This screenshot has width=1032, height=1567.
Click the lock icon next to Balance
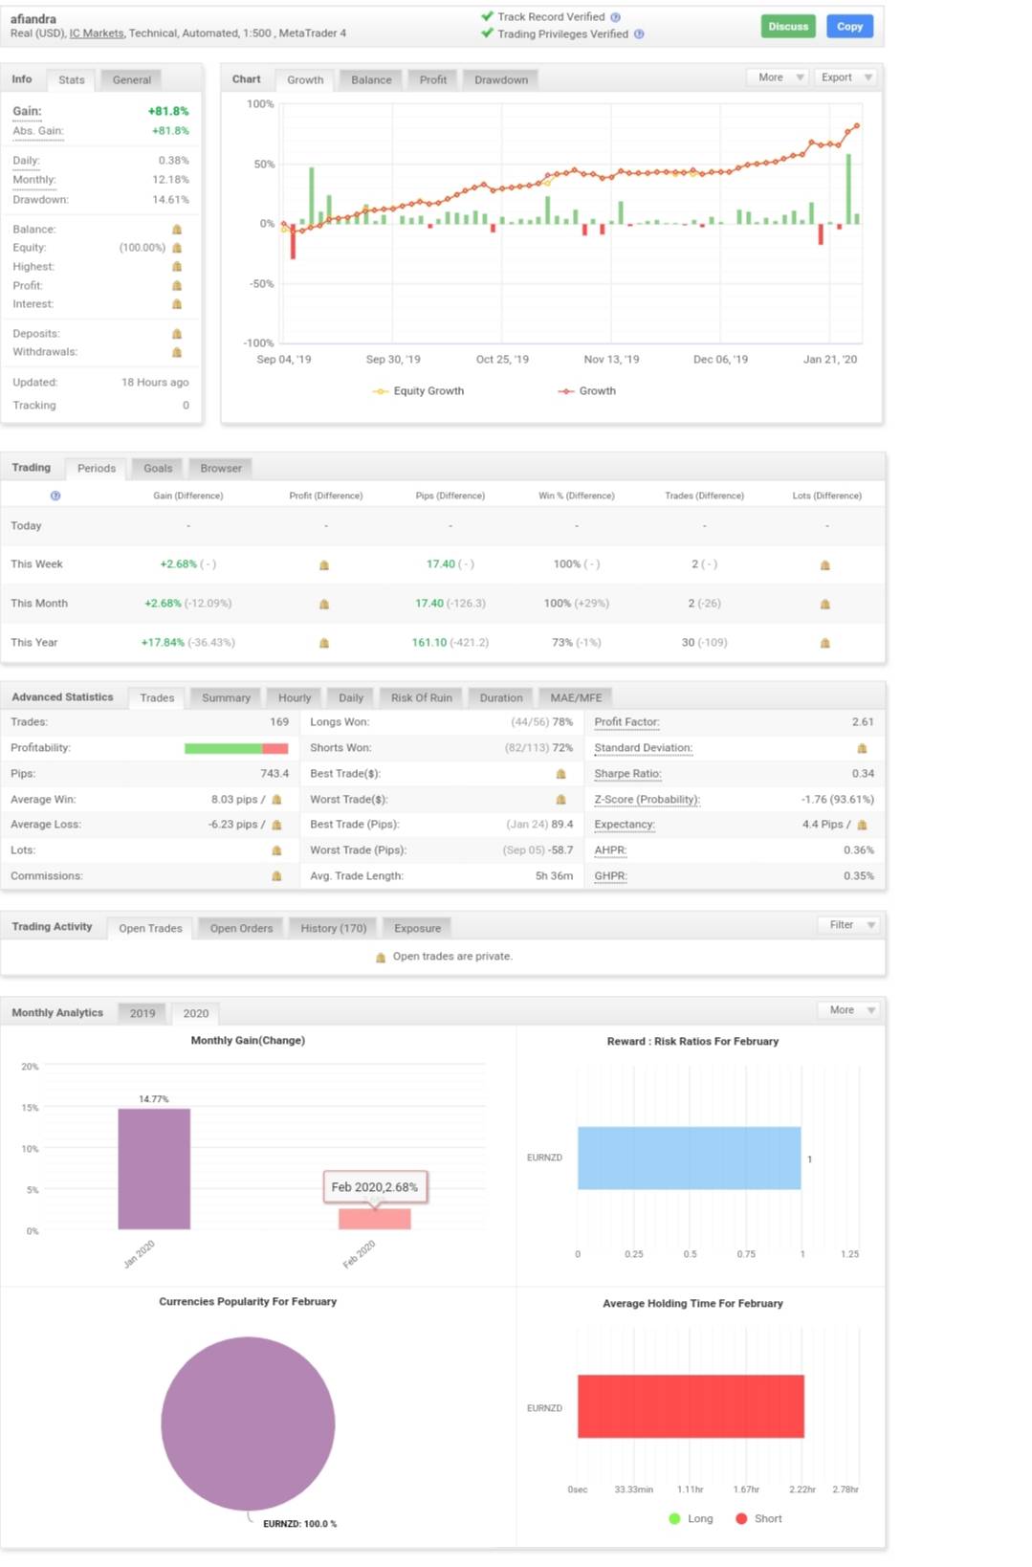[177, 230]
